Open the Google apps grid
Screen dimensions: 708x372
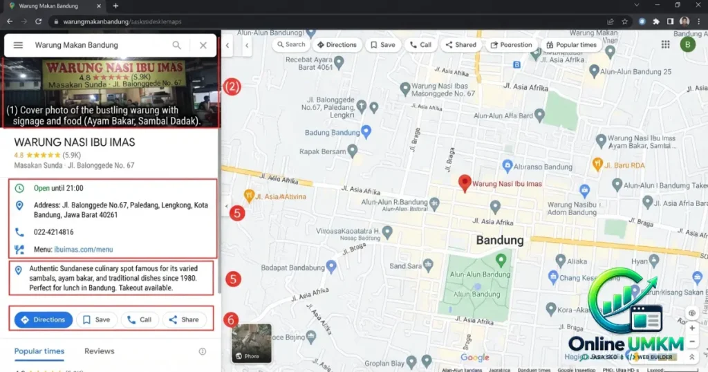click(x=666, y=44)
